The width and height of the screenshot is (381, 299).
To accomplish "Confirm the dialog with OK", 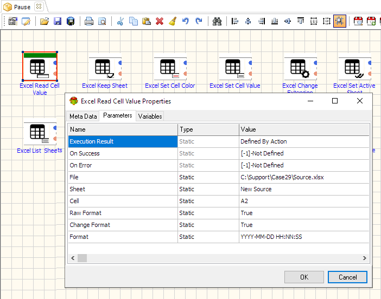I will [x=304, y=277].
